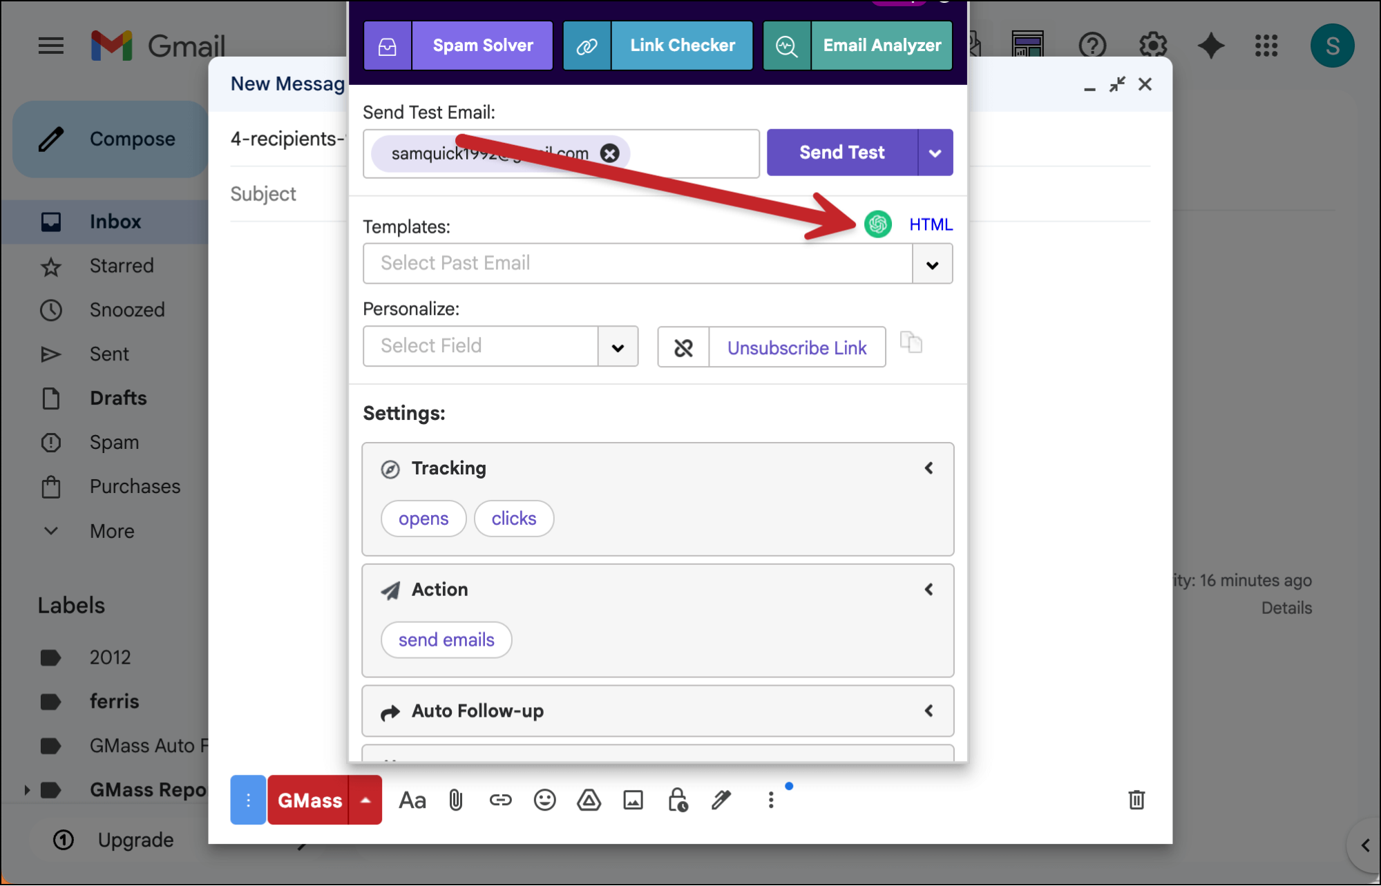Image resolution: width=1381 pixels, height=886 pixels.
Task: Expand the Select Past Email dropdown
Action: pyautogui.click(x=933, y=264)
